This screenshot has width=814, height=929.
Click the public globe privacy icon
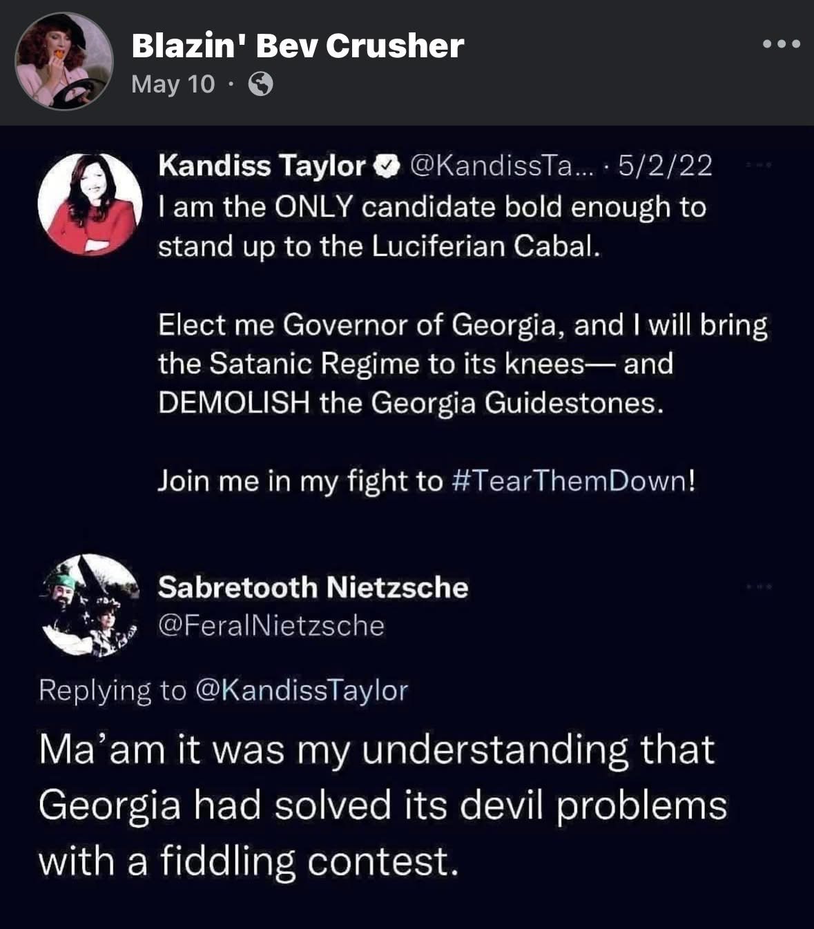(260, 85)
